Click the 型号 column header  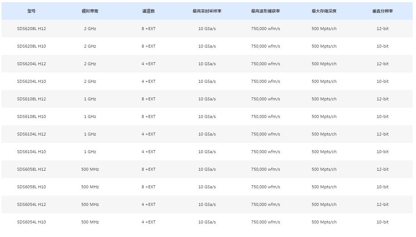31,11
